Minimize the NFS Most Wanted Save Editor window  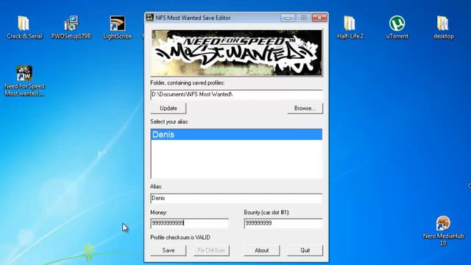[288, 18]
